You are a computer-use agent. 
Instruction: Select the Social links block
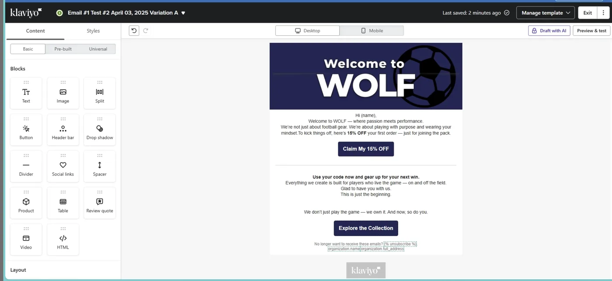(63, 167)
